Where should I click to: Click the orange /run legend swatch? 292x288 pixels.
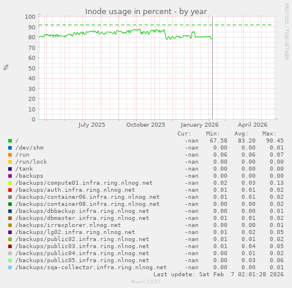pos(10,155)
